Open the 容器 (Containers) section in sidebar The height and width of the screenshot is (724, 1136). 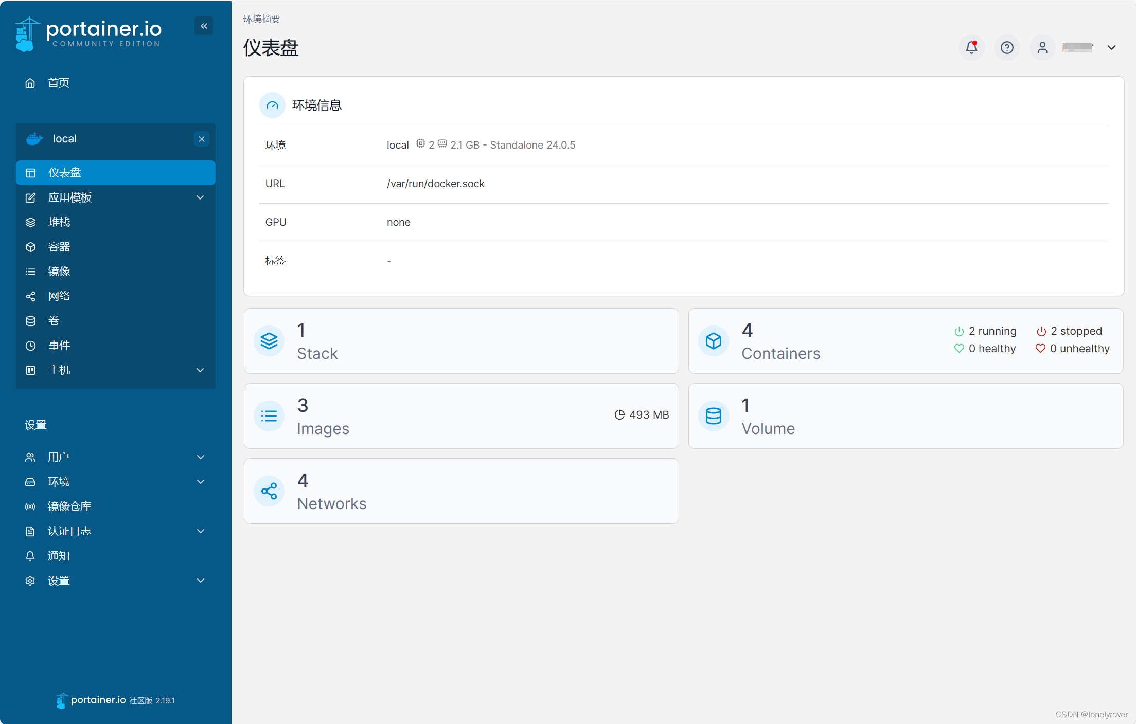59,247
